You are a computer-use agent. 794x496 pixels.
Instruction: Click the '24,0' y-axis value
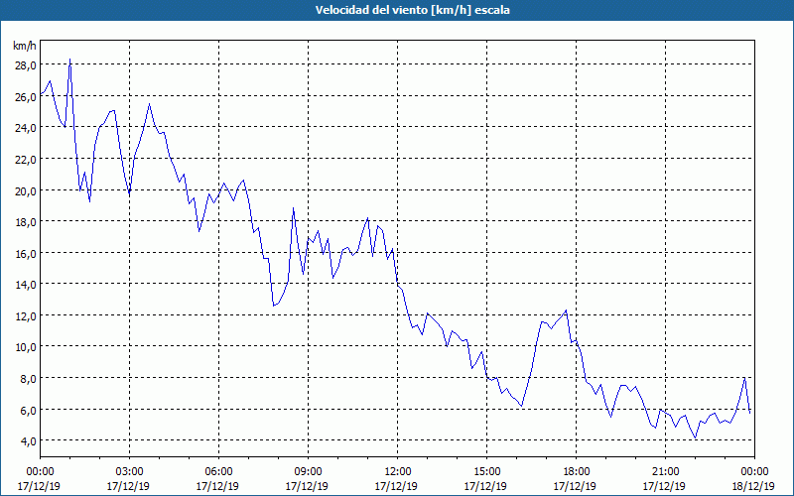(x=26, y=128)
